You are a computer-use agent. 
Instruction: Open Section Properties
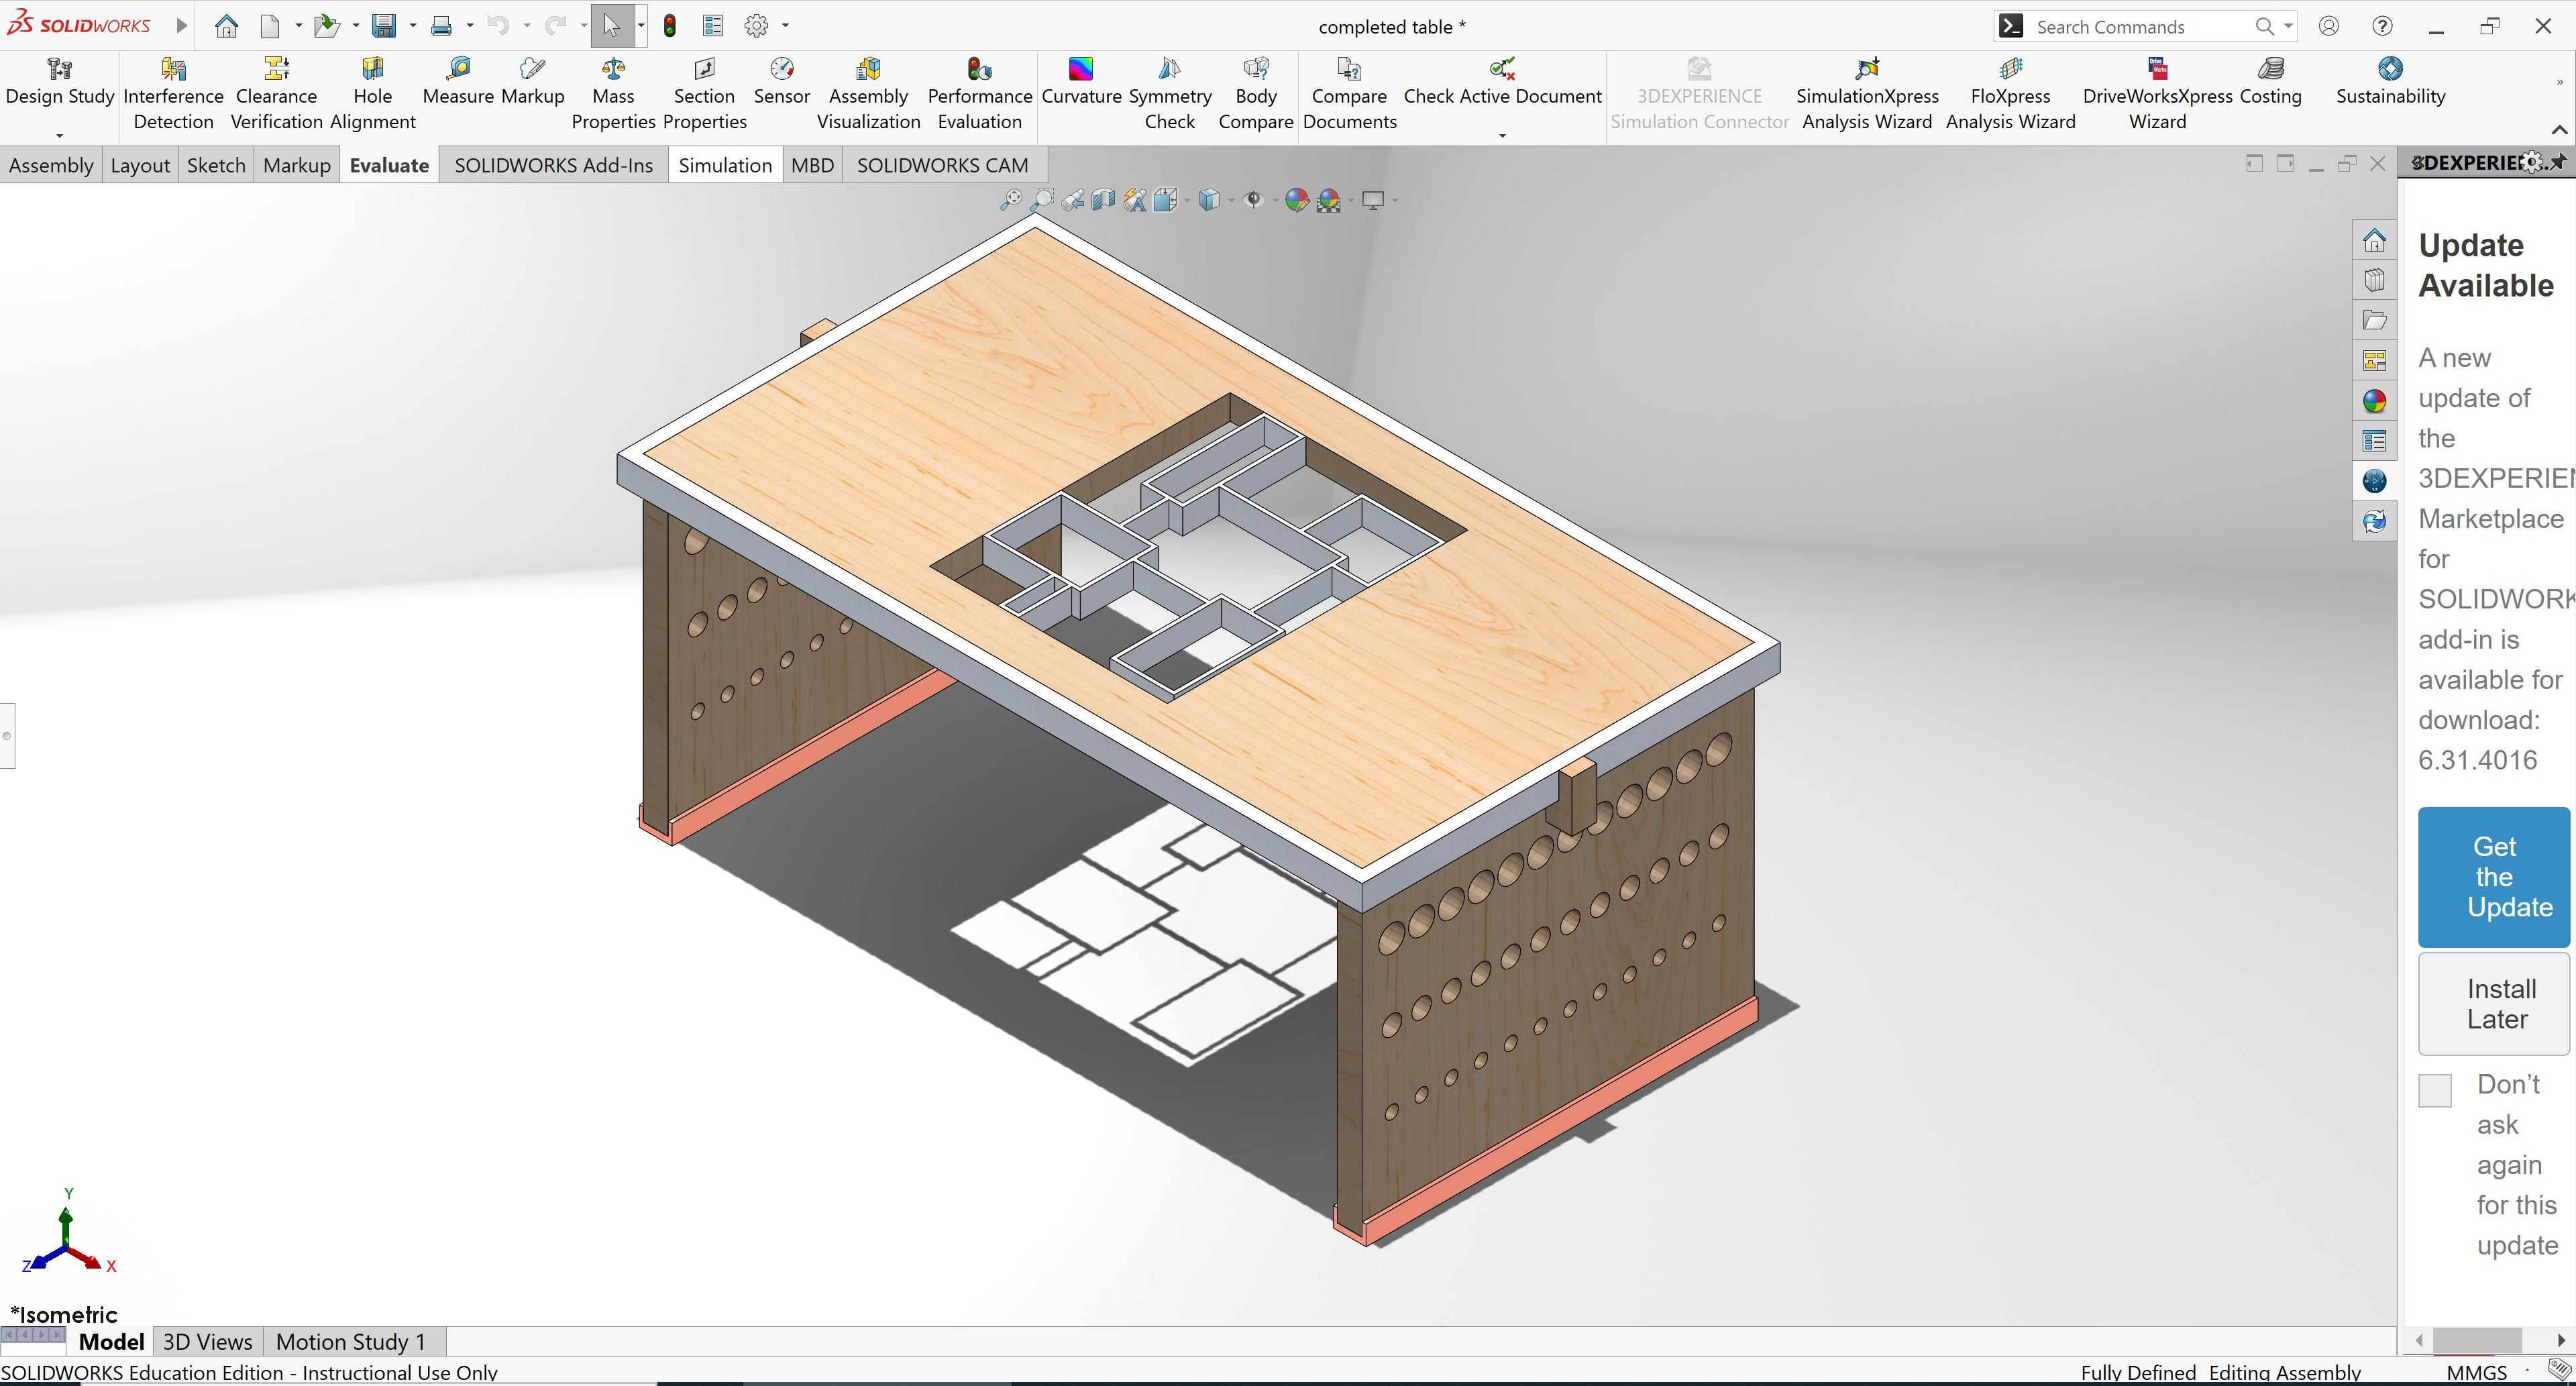pos(704,94)
